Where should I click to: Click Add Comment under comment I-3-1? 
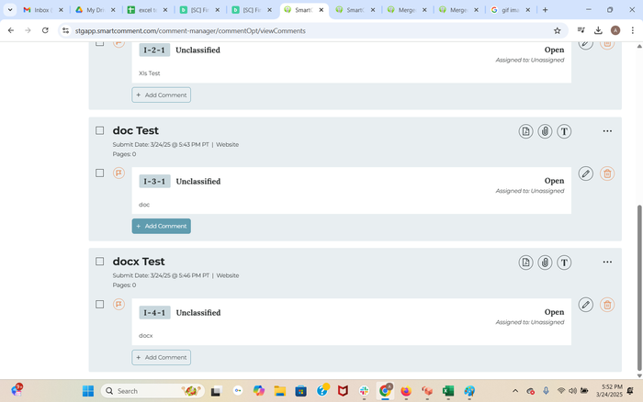pyautogui.click(x=162, y=226)
